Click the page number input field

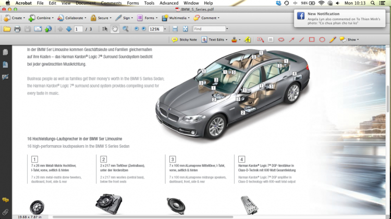78,29
